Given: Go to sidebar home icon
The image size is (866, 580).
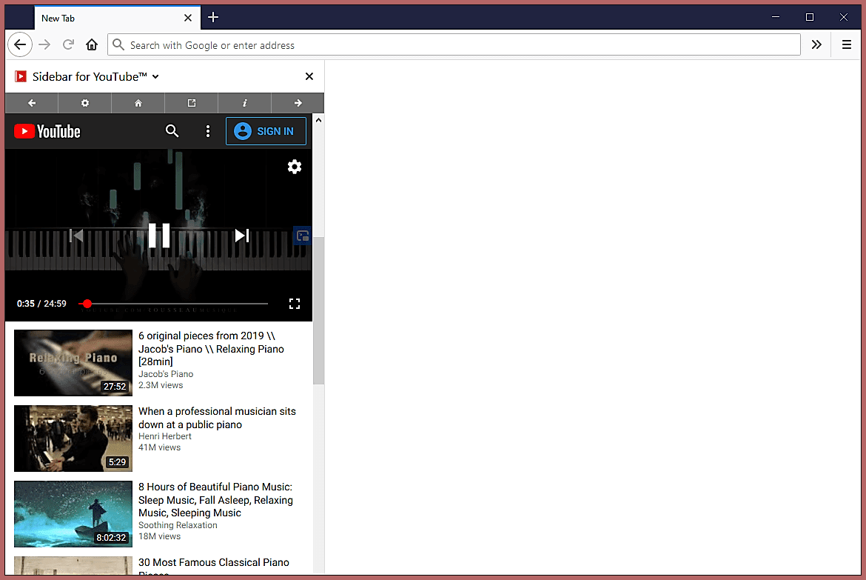Looking at the screenshot, I should (138, 103).
